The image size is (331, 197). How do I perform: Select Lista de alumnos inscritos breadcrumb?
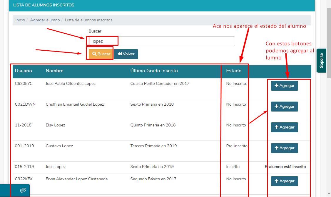[88, 20]
